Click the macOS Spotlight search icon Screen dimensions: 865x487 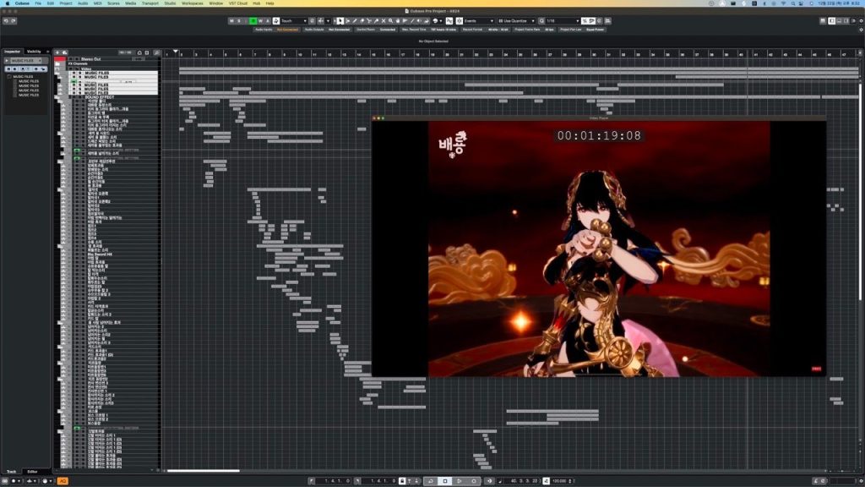pos(792,3)
